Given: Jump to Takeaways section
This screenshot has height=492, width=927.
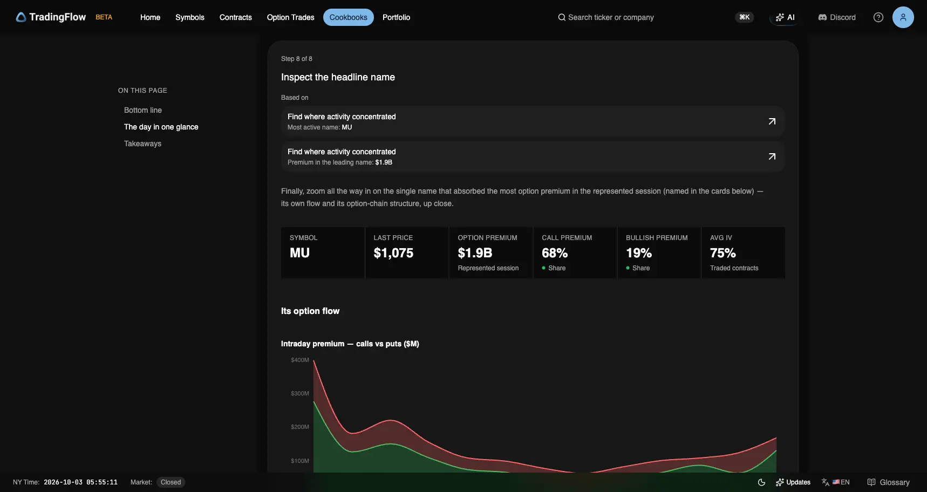Looking at the screenshot, I should click(x=142, y=143).
